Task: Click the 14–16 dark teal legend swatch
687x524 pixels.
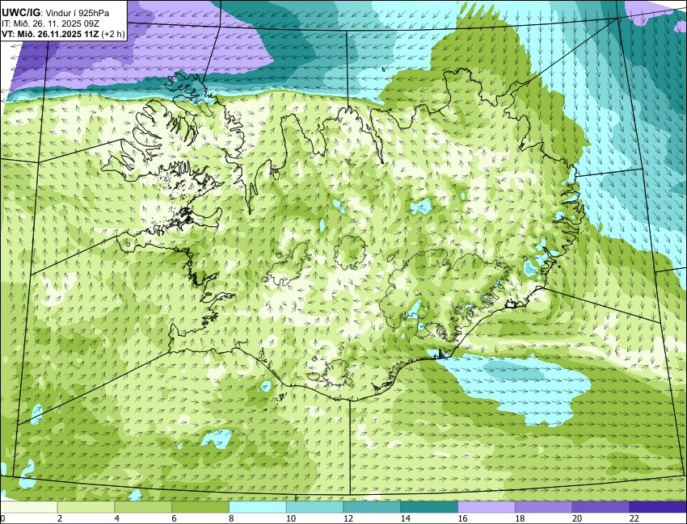Action: tap(429, 507)
